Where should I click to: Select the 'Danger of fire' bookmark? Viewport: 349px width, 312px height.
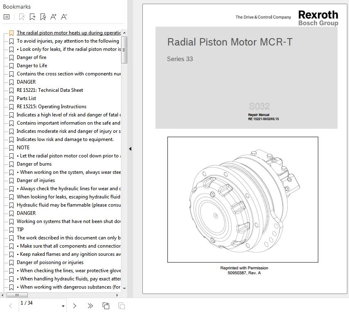32,57
